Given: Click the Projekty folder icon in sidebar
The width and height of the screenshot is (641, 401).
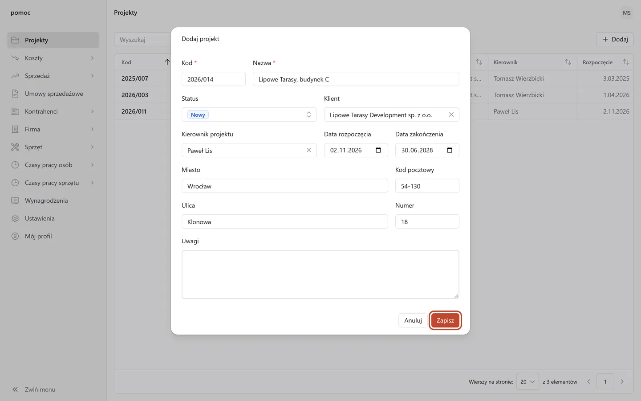Looking at the screenshot, I should 15,40.
